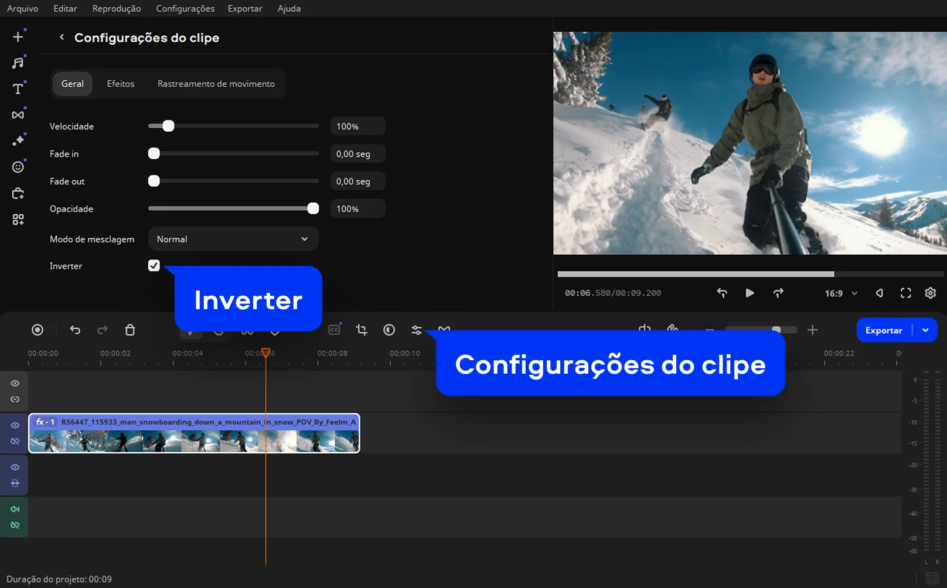
Task: Open the Stickers smiley panel
Action: tap(18, 167)
